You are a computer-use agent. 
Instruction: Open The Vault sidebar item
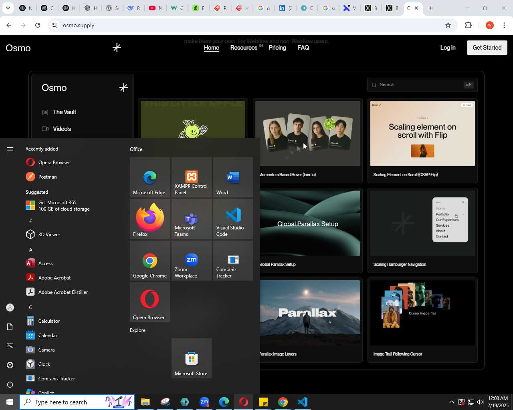(64, 112)
